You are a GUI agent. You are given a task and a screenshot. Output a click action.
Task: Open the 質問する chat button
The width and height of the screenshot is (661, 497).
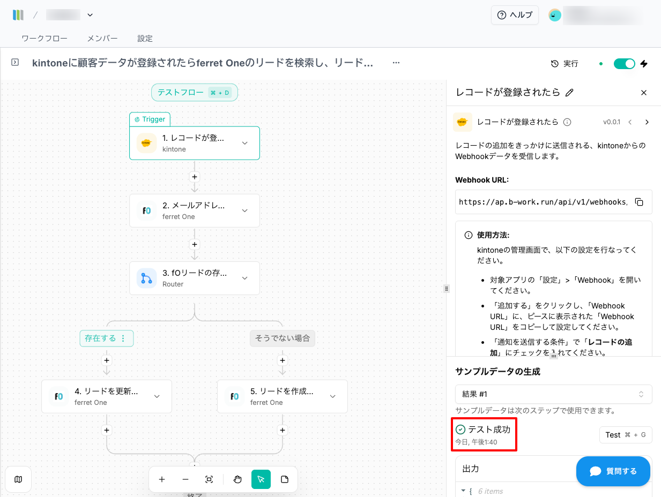coord(613,471)
